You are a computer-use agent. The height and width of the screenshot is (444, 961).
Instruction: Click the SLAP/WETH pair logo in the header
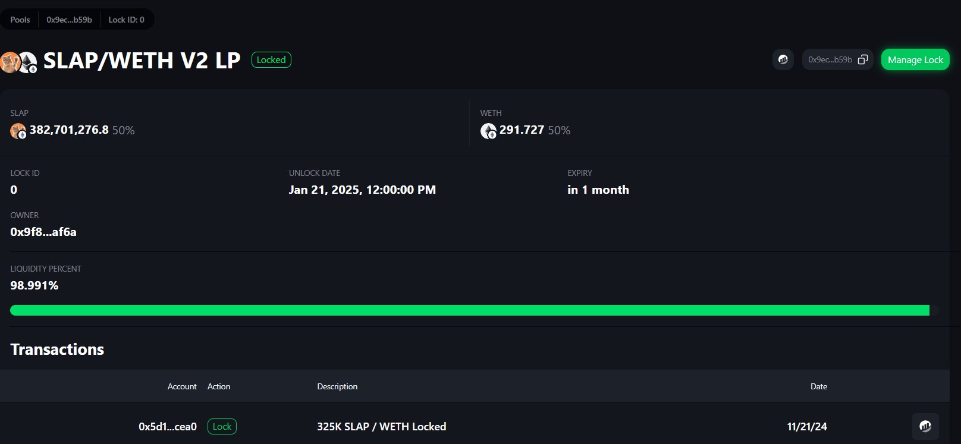point(18,62)
